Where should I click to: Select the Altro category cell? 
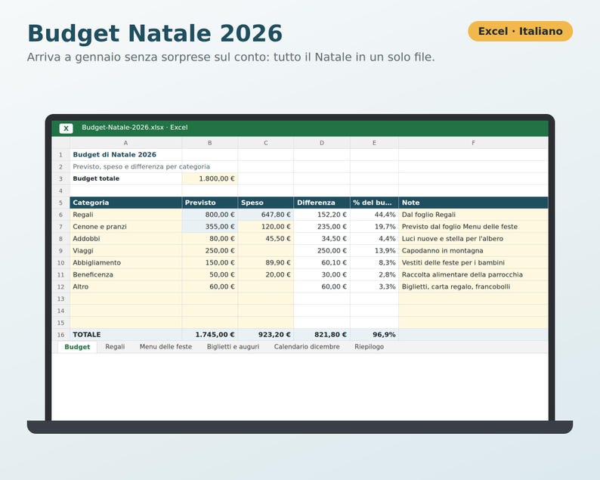pos(125,286)
